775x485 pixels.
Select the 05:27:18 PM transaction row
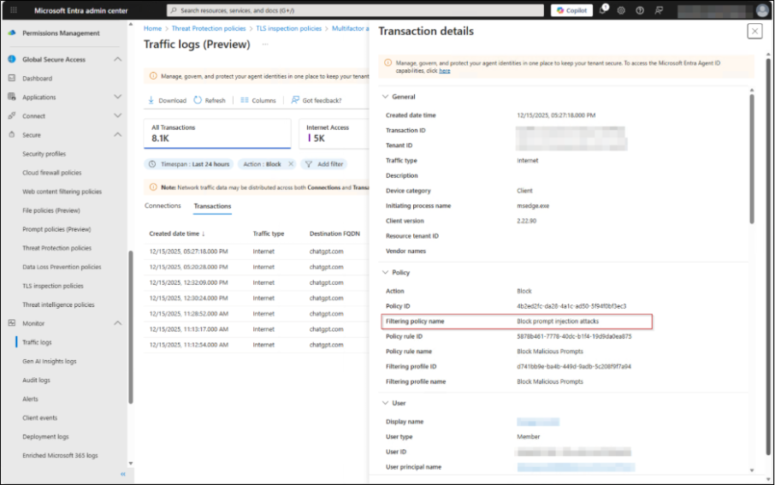click(257, 251)
